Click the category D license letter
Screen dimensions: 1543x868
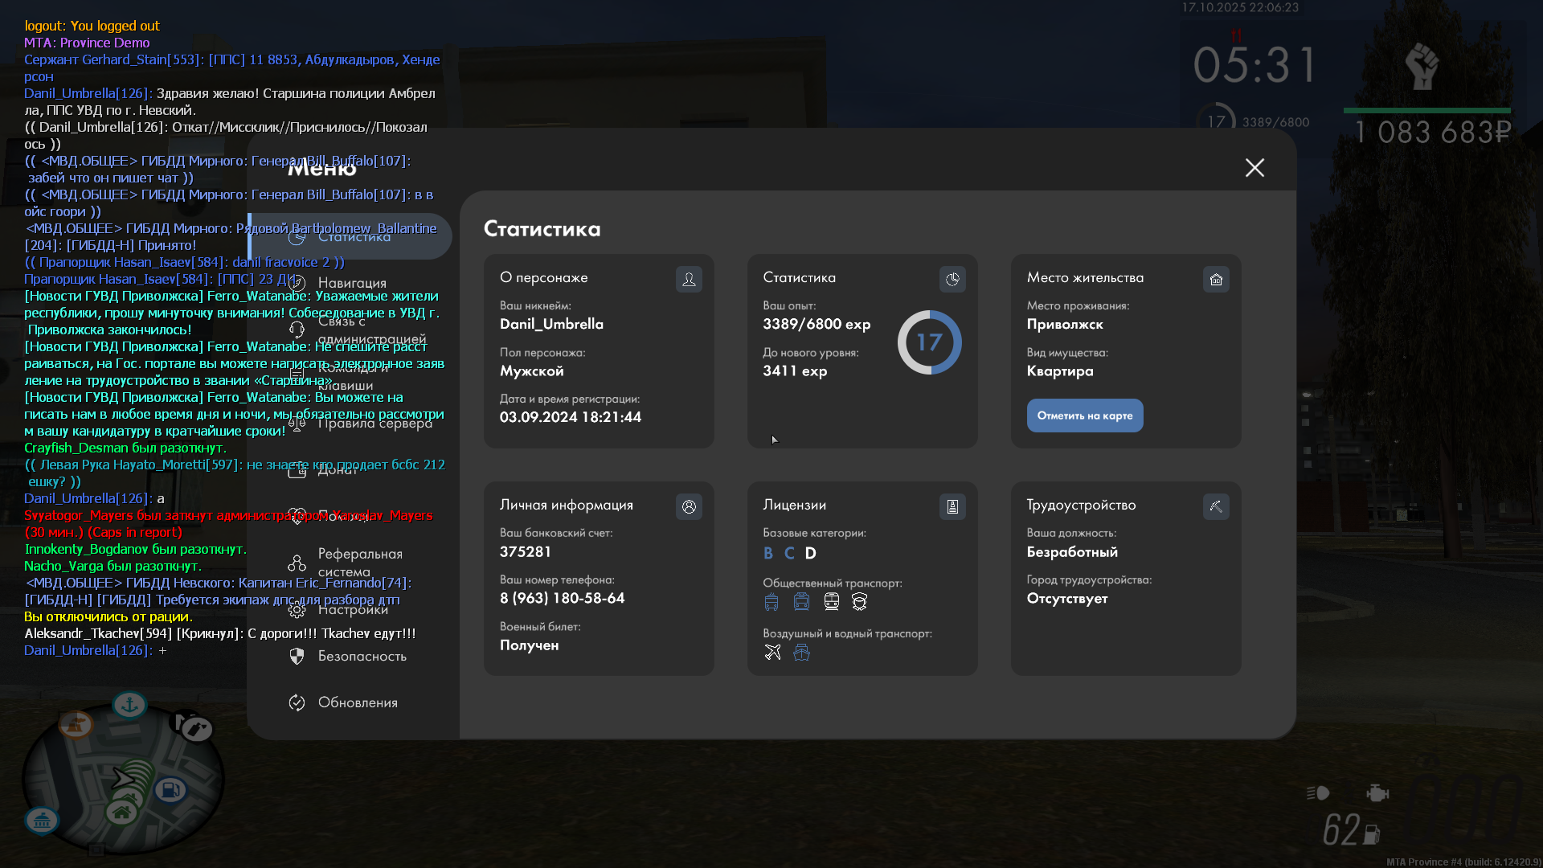click(x=810, y=553)
